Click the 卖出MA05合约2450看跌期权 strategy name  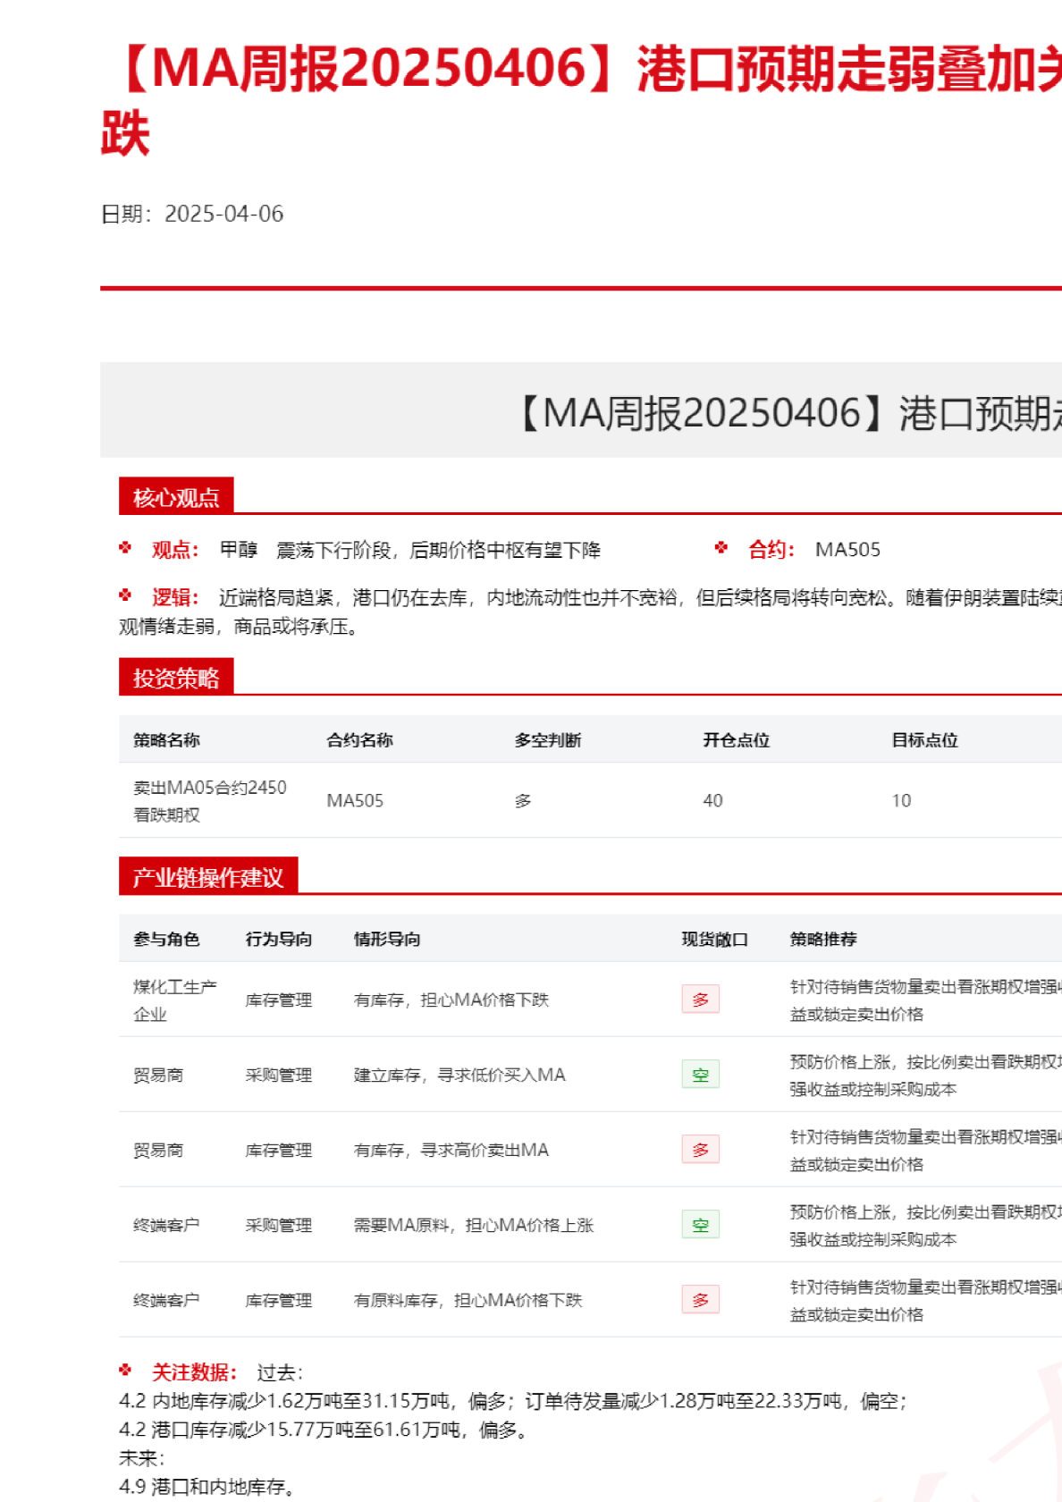pyautogui.click(x=210, y=801)
